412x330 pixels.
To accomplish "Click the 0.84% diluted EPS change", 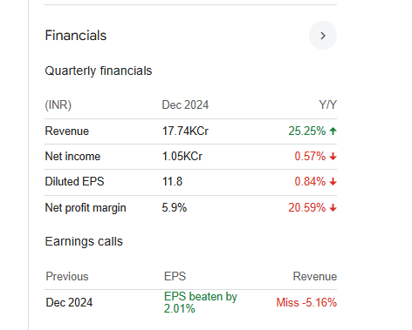I will [310, 182].
